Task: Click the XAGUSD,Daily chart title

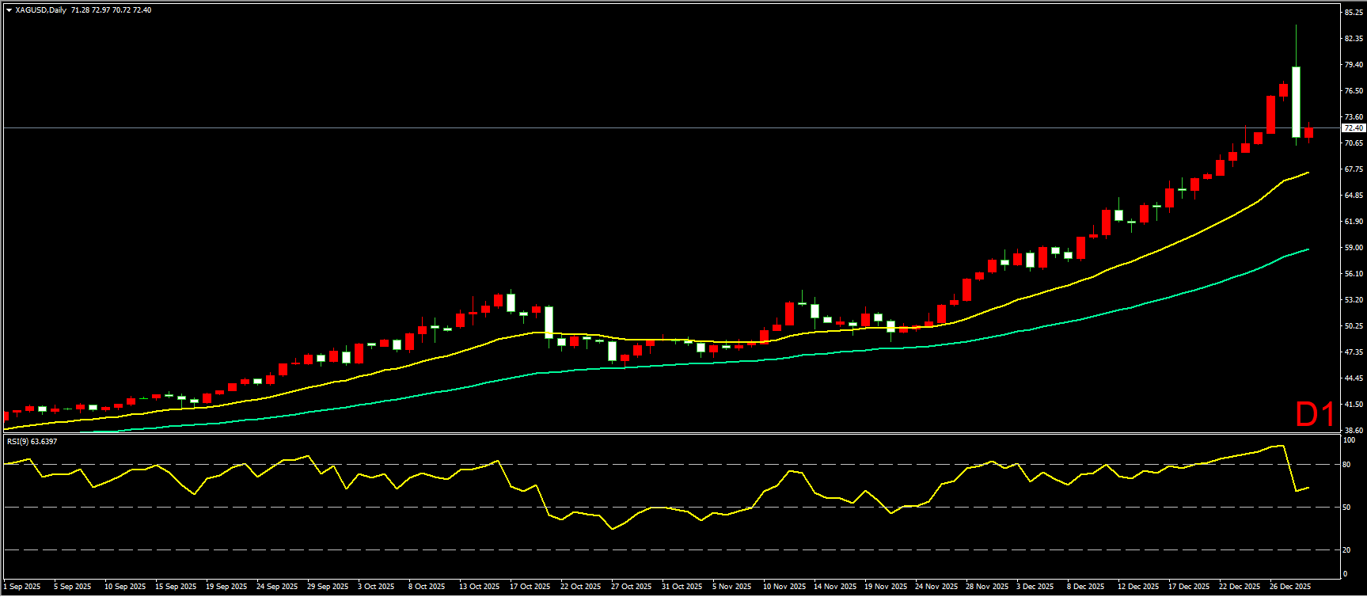Action: 41,10
